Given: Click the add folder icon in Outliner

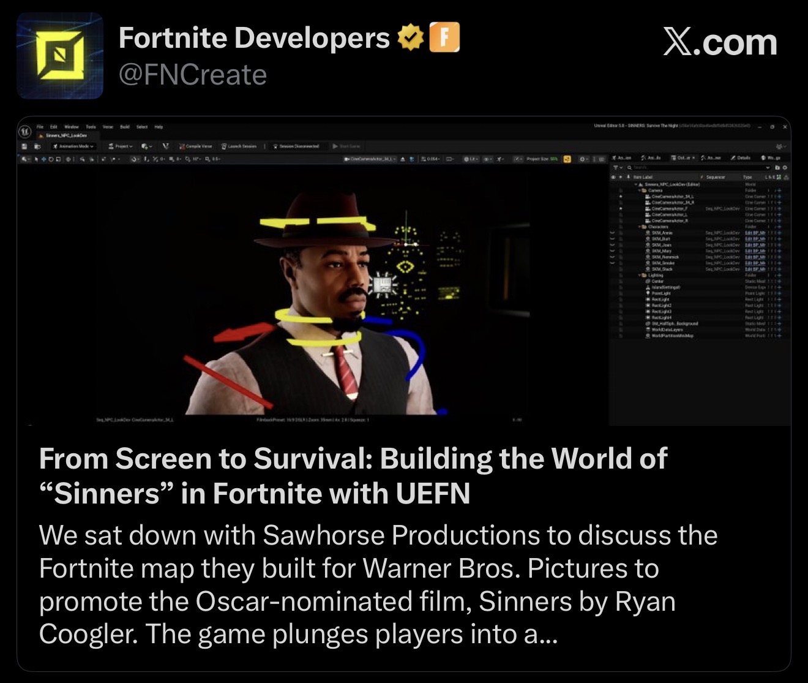Looking at the screenshot, I should (x=777, y=167).
